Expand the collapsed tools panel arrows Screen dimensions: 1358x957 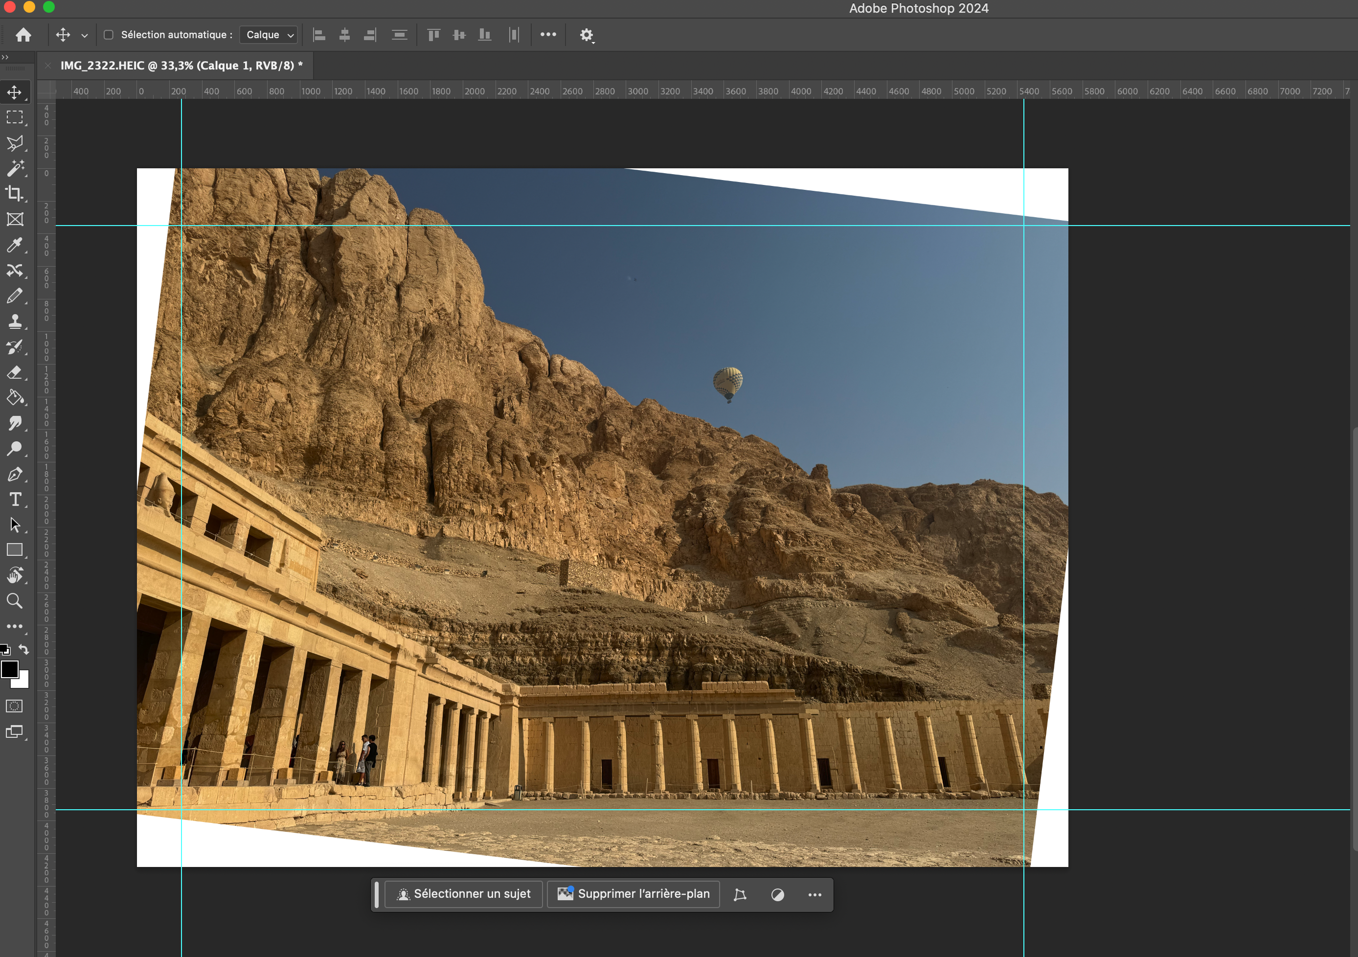tap(5, 57)
